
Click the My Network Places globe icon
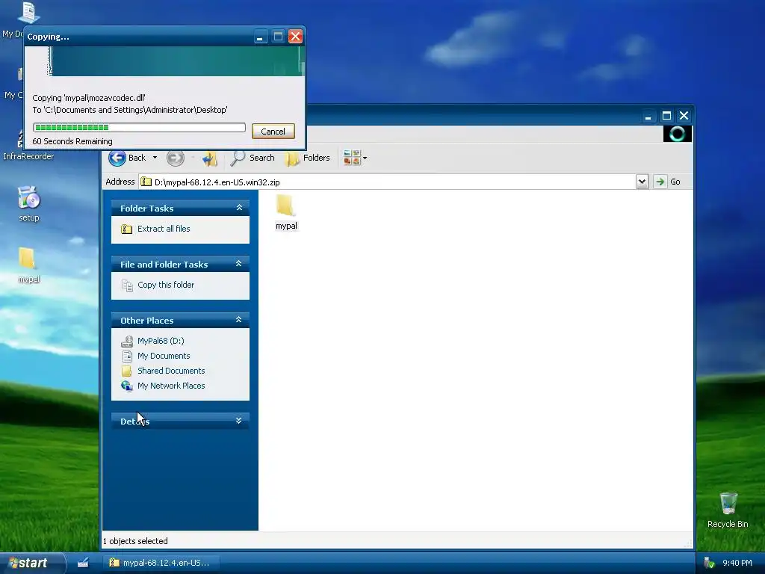pyautogui.click(x=127, y=386)
